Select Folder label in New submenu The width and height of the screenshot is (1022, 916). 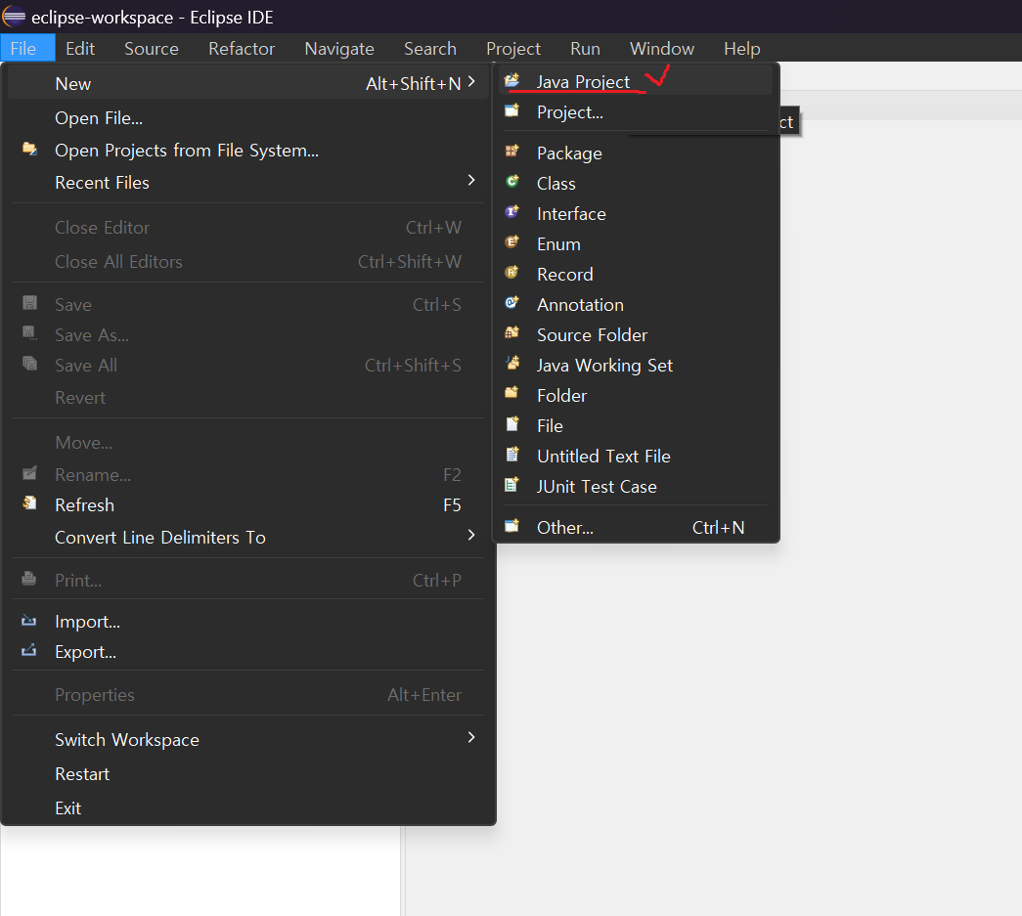(x=561, y=396)
